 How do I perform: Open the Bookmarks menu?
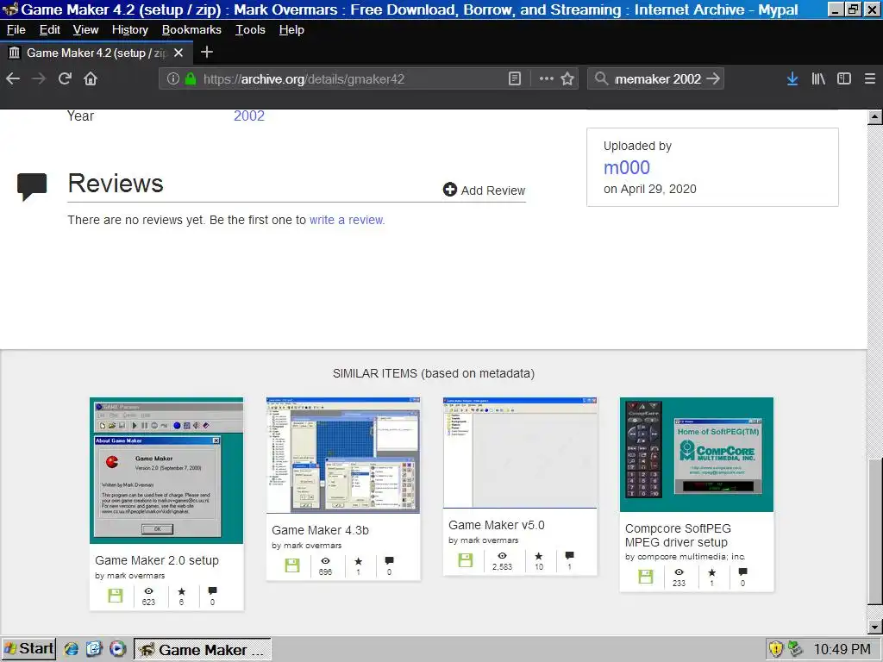tap(191, 30)
